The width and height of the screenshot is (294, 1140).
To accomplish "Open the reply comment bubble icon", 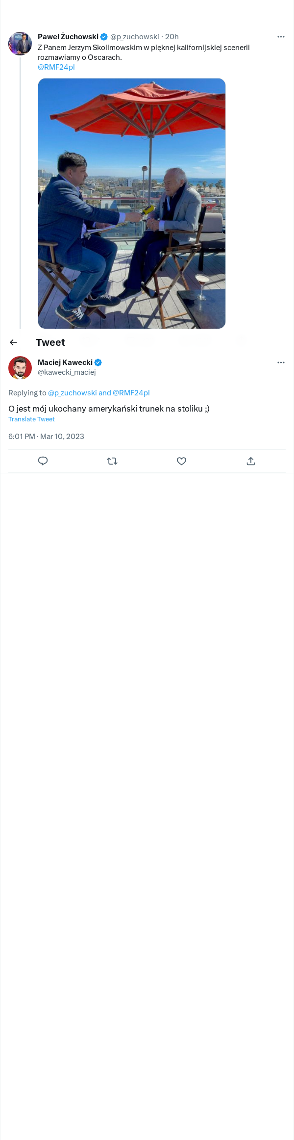I will click(43, 461).
